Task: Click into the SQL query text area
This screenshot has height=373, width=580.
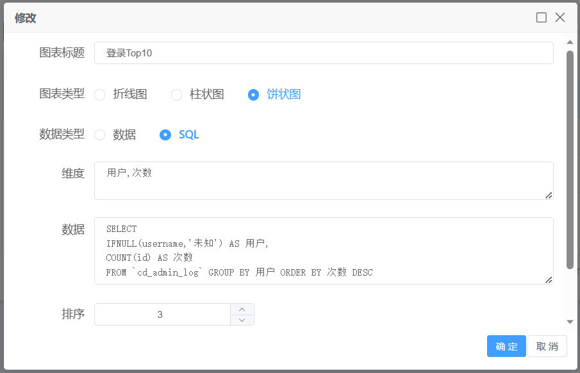Action: tap(324, 251)
